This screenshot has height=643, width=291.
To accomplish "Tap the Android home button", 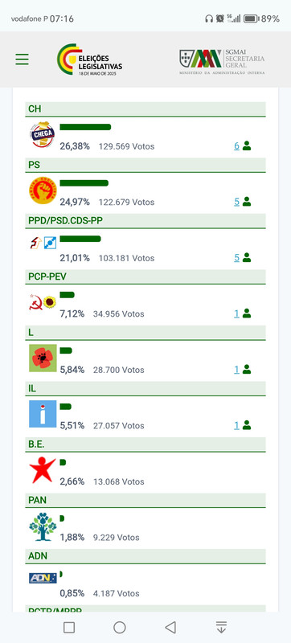I will (119, 627).
